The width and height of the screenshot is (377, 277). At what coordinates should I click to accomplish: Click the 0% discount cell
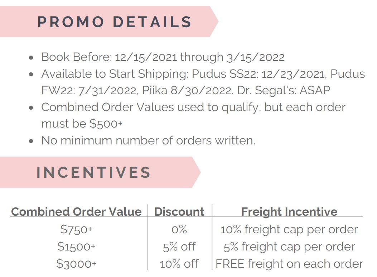pos(179,229)
